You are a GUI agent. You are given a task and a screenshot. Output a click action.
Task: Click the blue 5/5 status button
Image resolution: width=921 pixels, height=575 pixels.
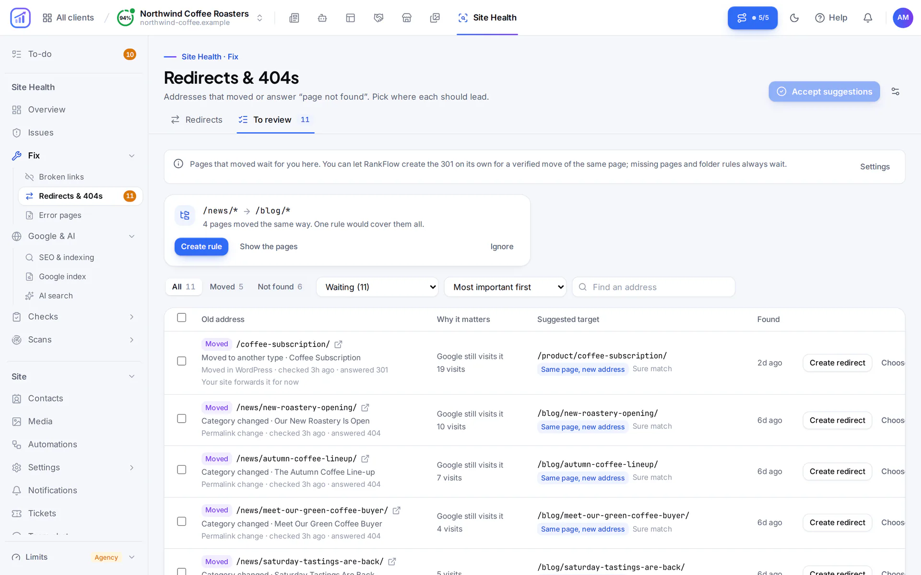(x=752, y=18)
